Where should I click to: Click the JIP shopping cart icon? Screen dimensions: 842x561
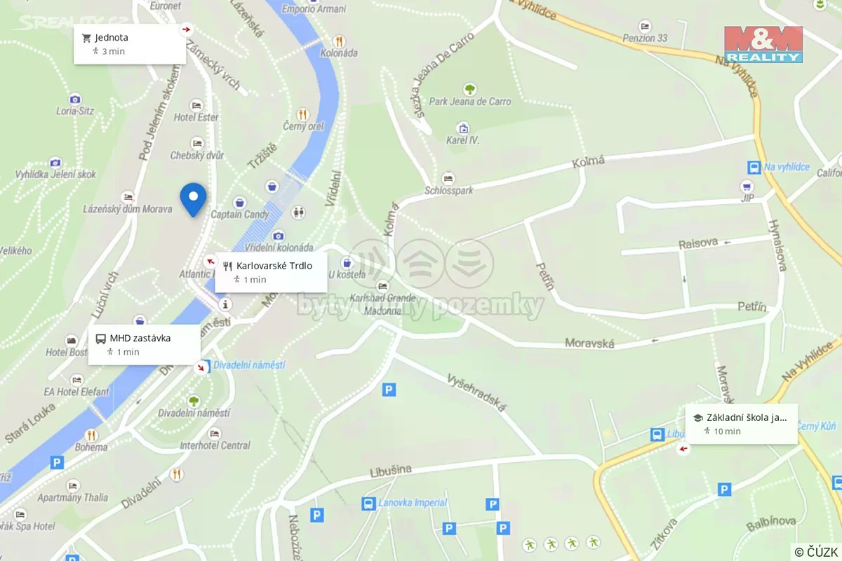pos(747,187)
